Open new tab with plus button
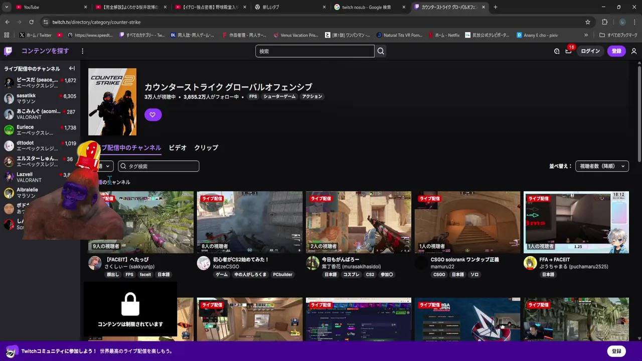This screenshot has height=361, width=642. 495,7
